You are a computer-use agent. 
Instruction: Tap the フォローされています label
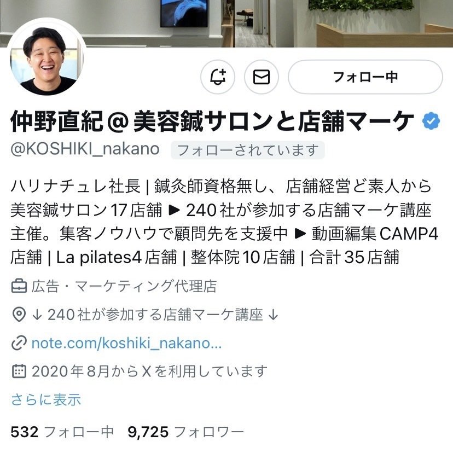pos(248,150)
